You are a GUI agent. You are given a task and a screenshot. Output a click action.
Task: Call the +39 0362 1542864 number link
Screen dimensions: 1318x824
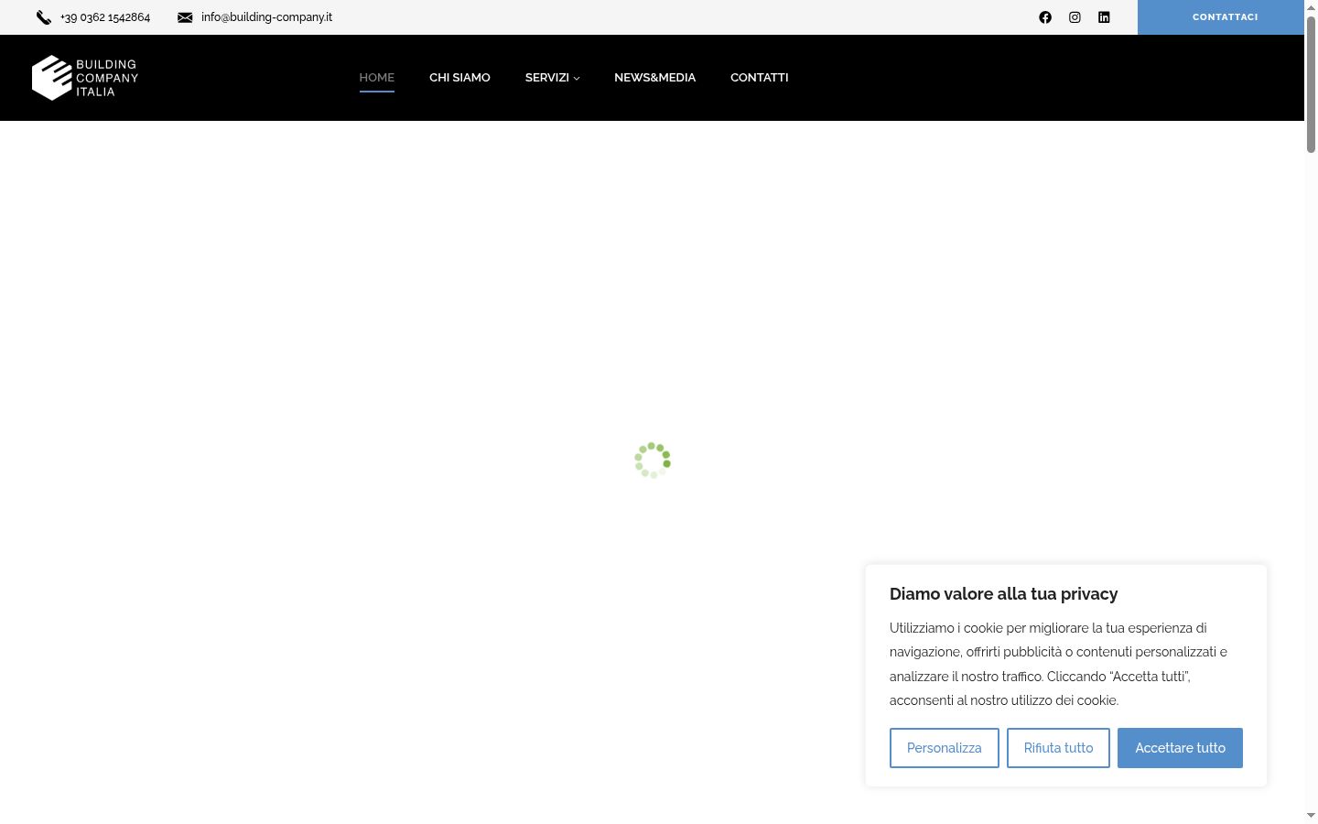click(105, 17)
